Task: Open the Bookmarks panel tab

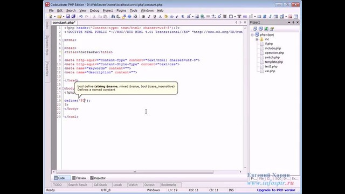Action: 169,185
